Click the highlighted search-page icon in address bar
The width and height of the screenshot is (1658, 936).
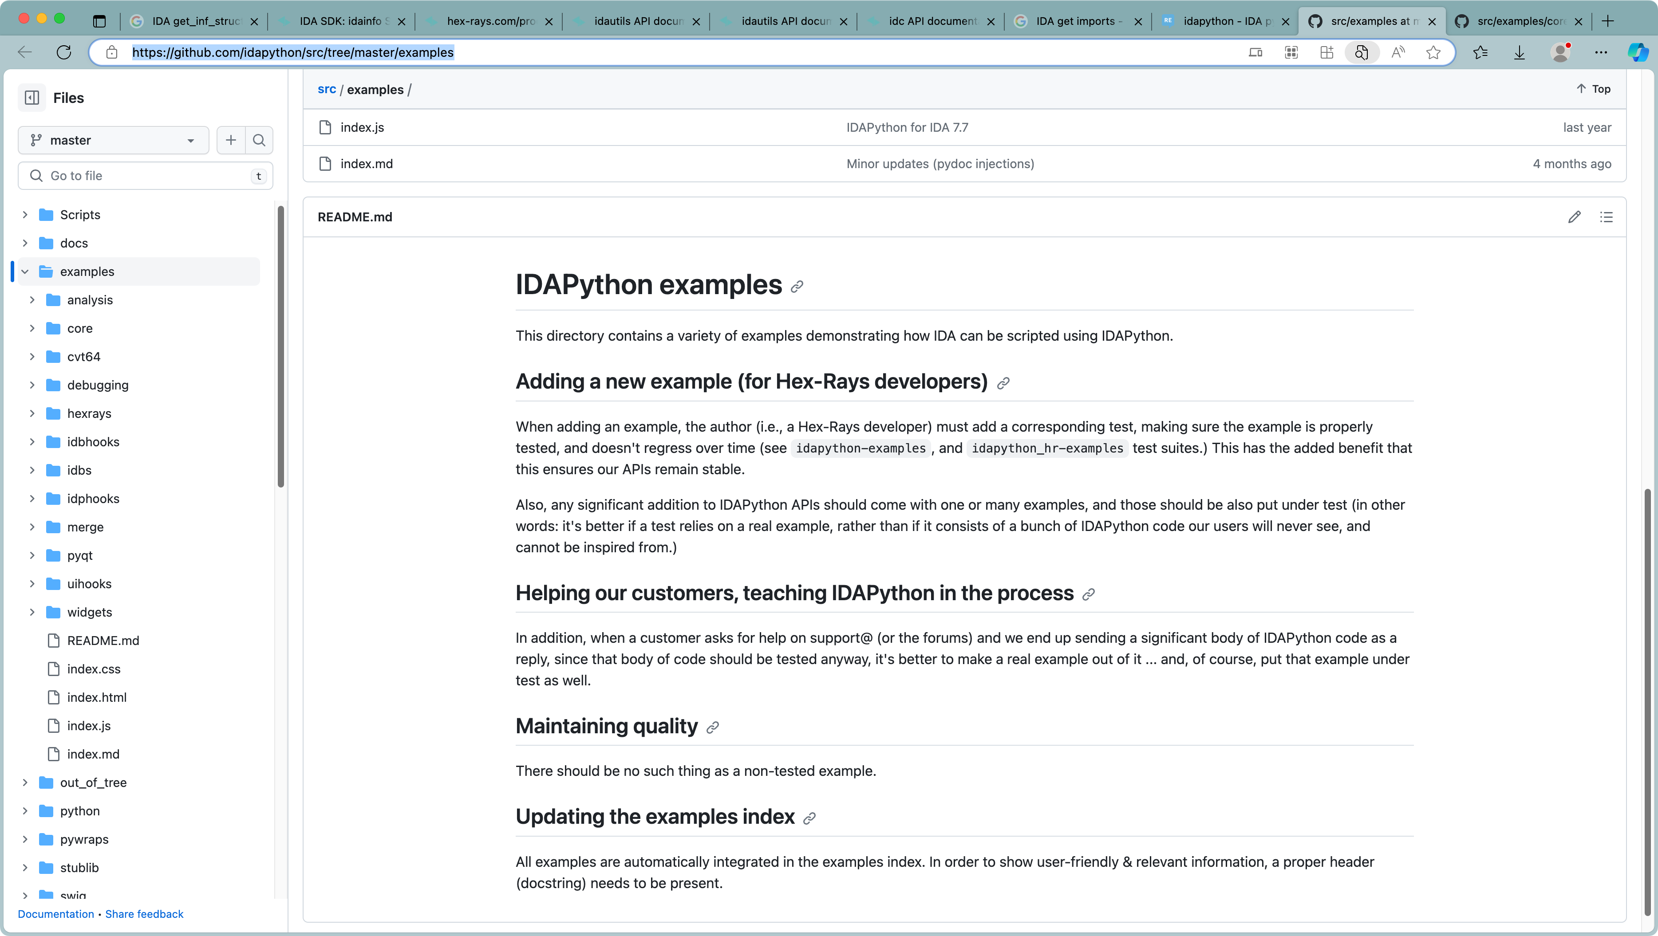1361,52
